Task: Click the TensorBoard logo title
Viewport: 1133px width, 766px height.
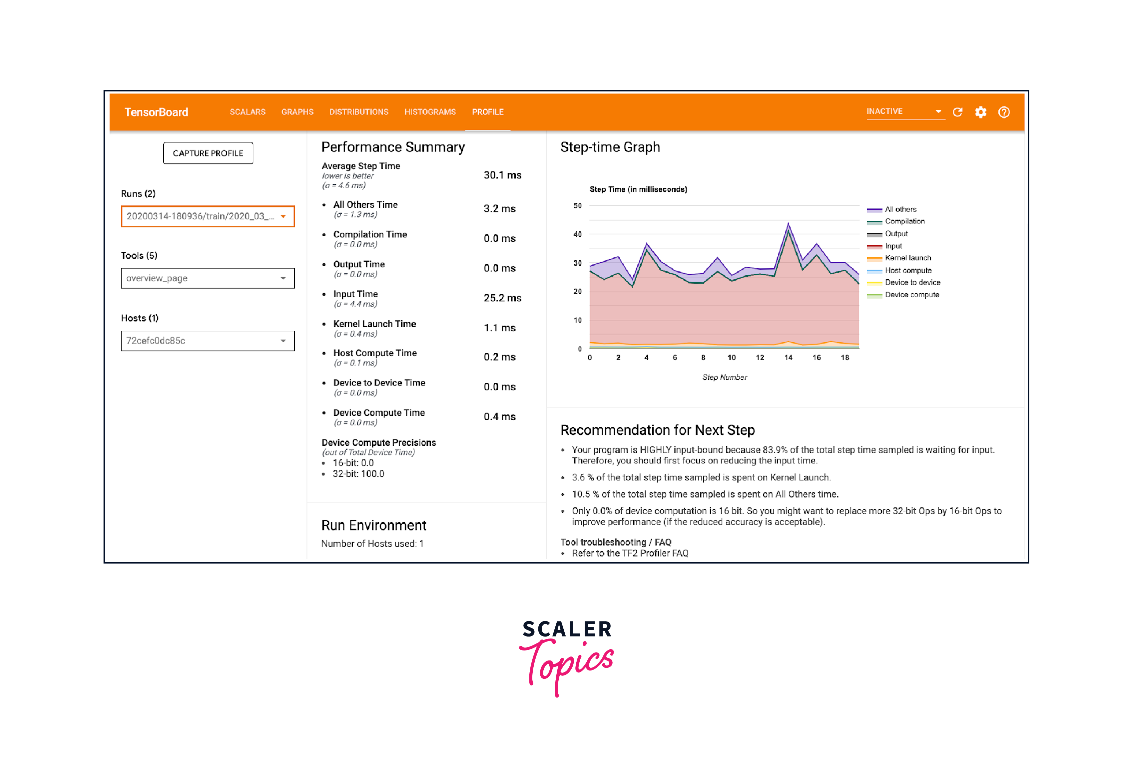Action: click(156, 112)
